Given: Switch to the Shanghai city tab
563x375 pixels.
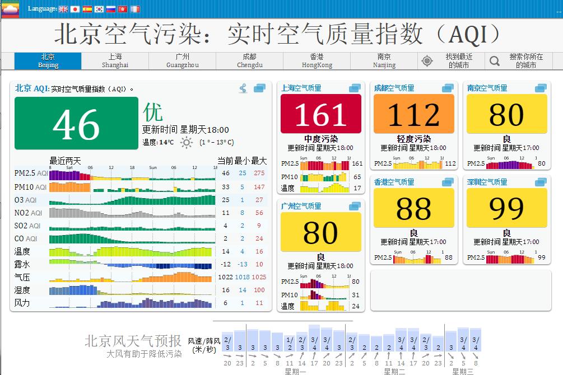Looking at the screenshot, I should [115, 60].
